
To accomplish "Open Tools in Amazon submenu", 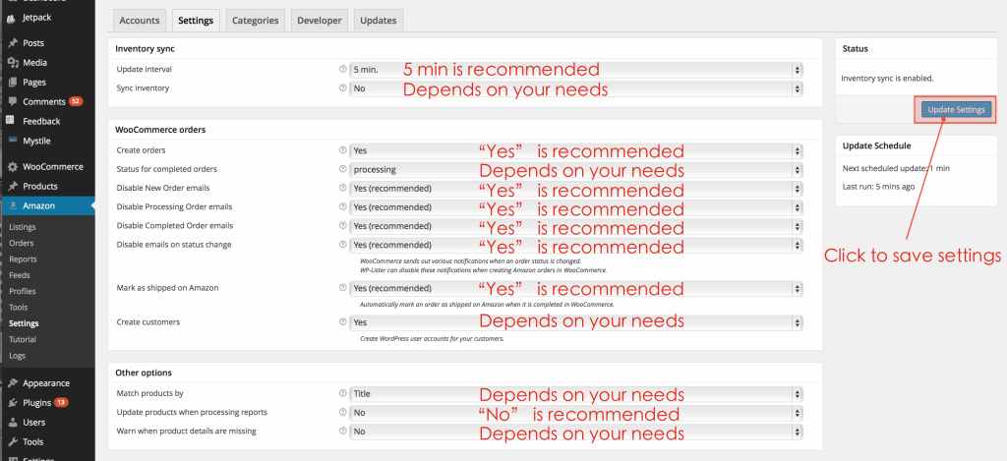I will coord(19,308).
